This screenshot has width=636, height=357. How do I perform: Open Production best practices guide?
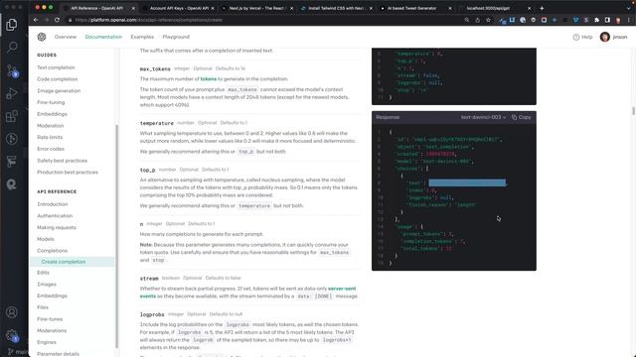click(68, 172)
